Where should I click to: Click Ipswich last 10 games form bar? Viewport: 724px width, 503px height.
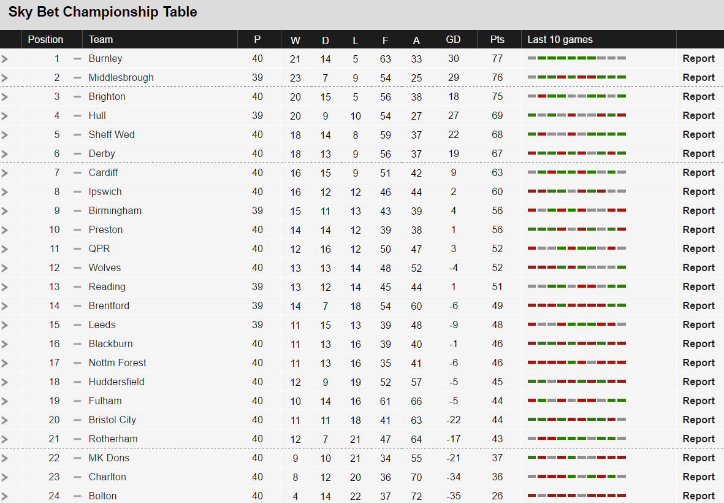tap(577, 191)
